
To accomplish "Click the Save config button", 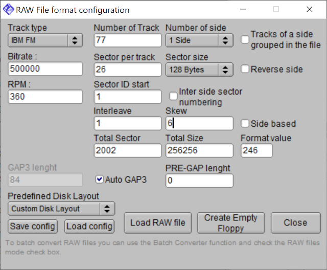I will 33,227.
